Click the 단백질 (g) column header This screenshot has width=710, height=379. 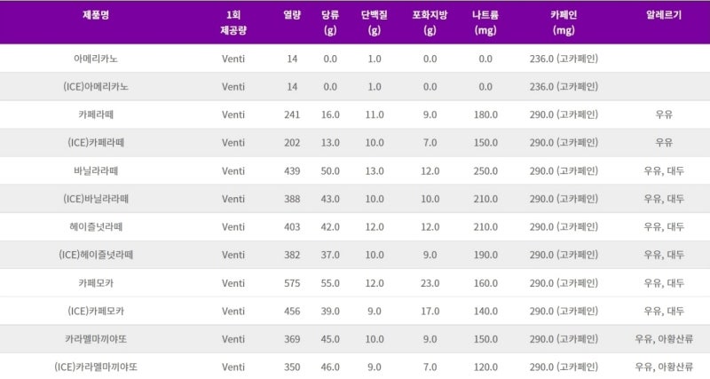(374, 22)
